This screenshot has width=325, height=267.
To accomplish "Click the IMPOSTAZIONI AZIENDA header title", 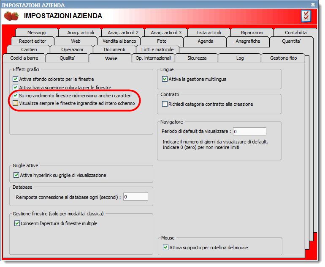I will click(x=63, y=16).
